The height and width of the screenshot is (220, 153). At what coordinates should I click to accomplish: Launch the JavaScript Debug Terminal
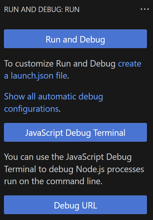(75, 132)
